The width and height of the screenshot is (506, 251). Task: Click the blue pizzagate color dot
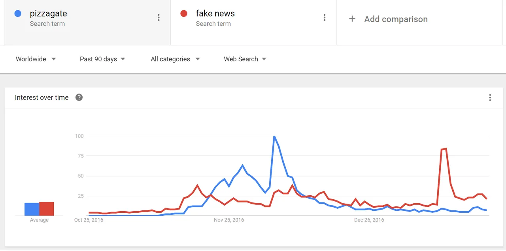(x=18, y=14)
